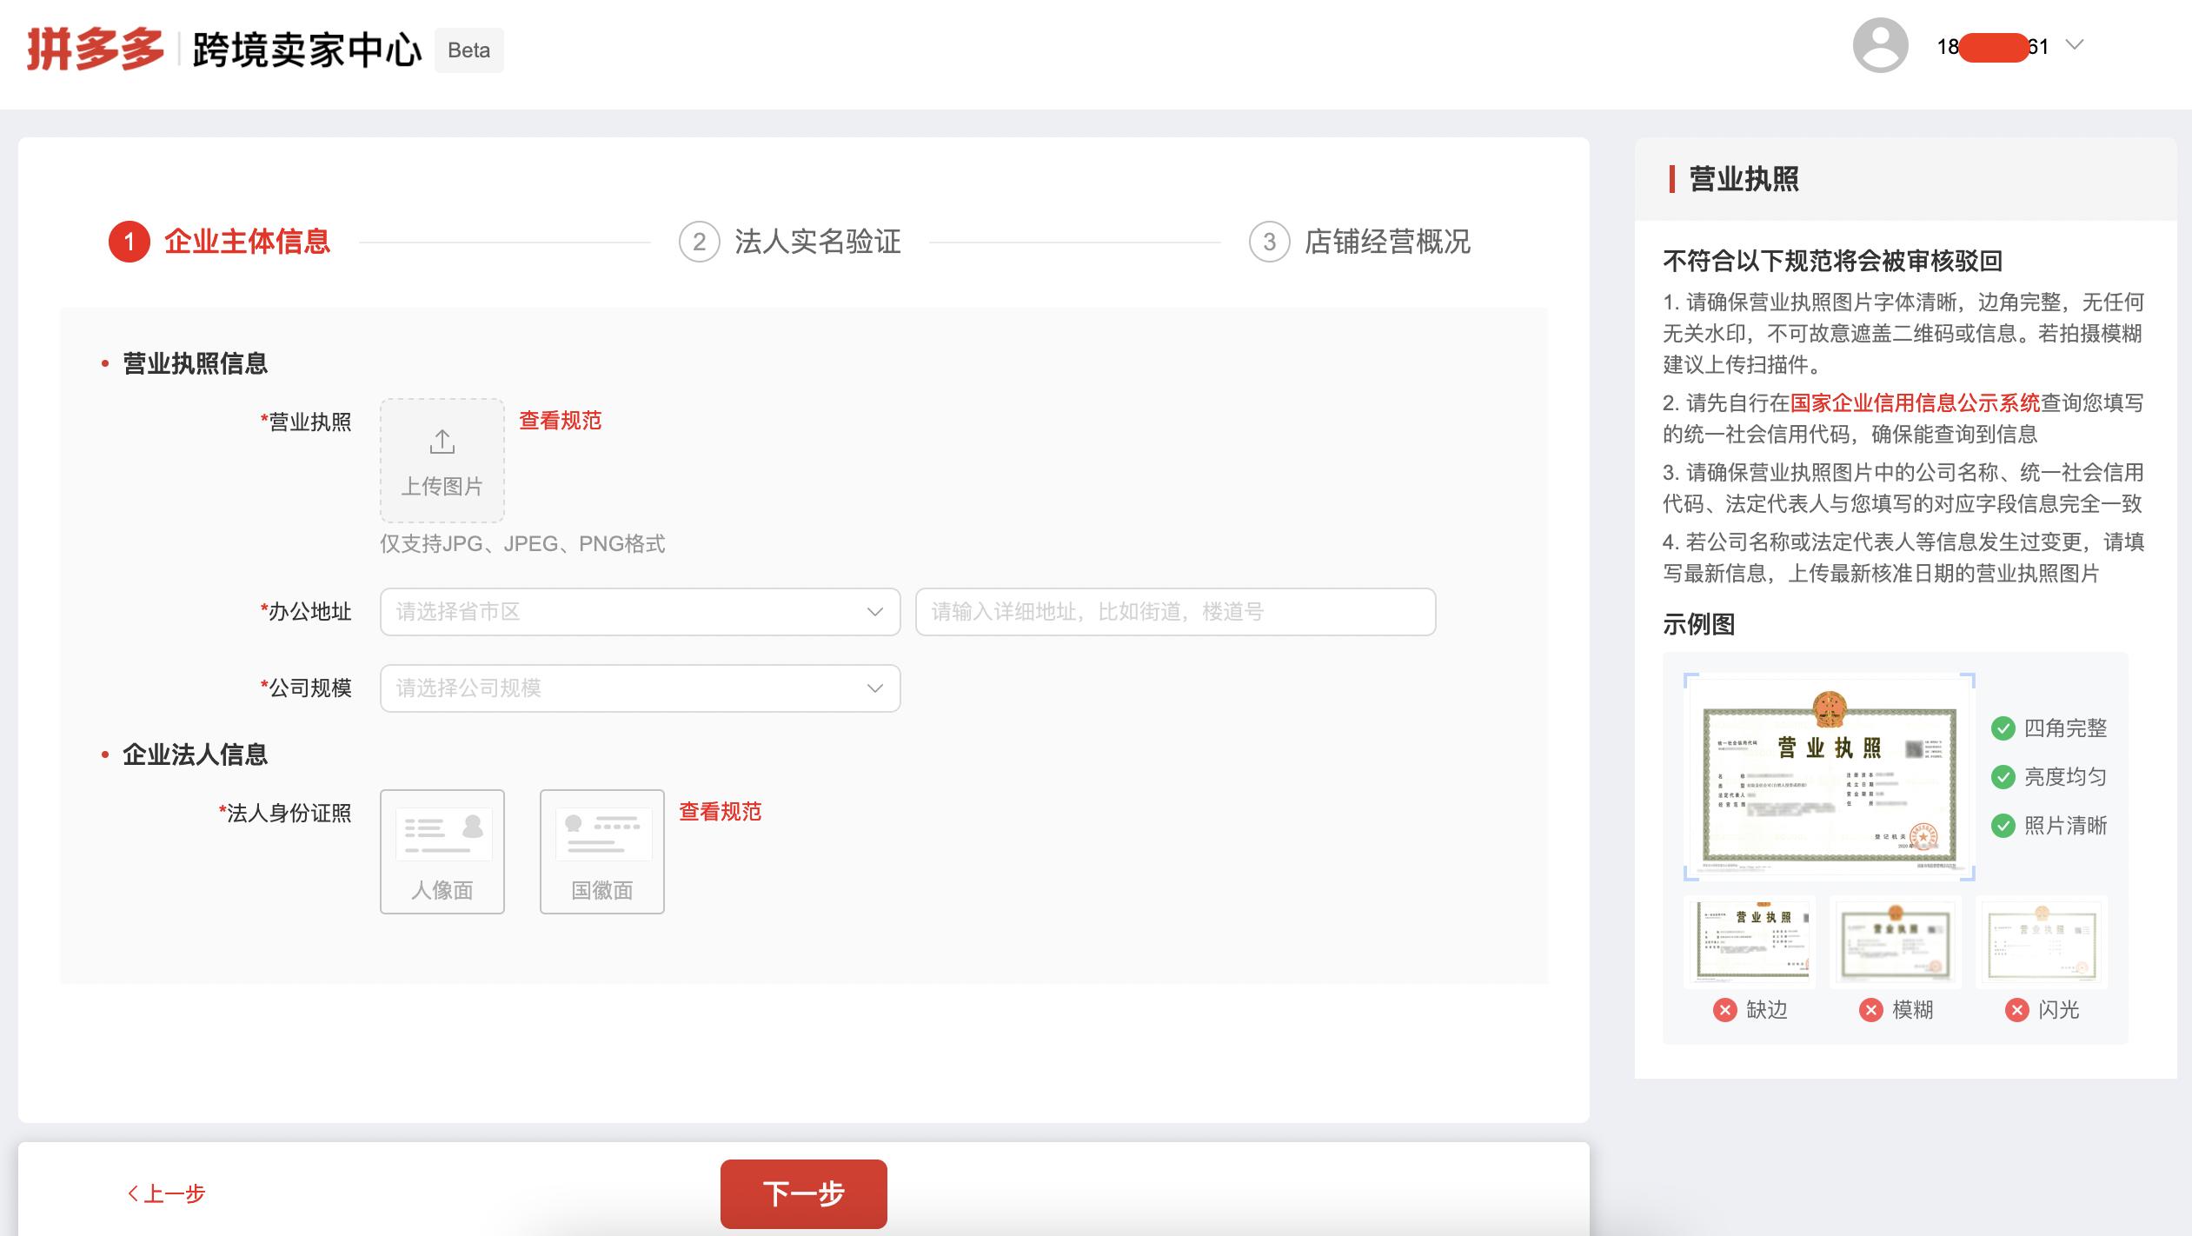Click the sample business license example image
The image size is (2192, 1236).
pyautogui.click(x=1830, y=778)
